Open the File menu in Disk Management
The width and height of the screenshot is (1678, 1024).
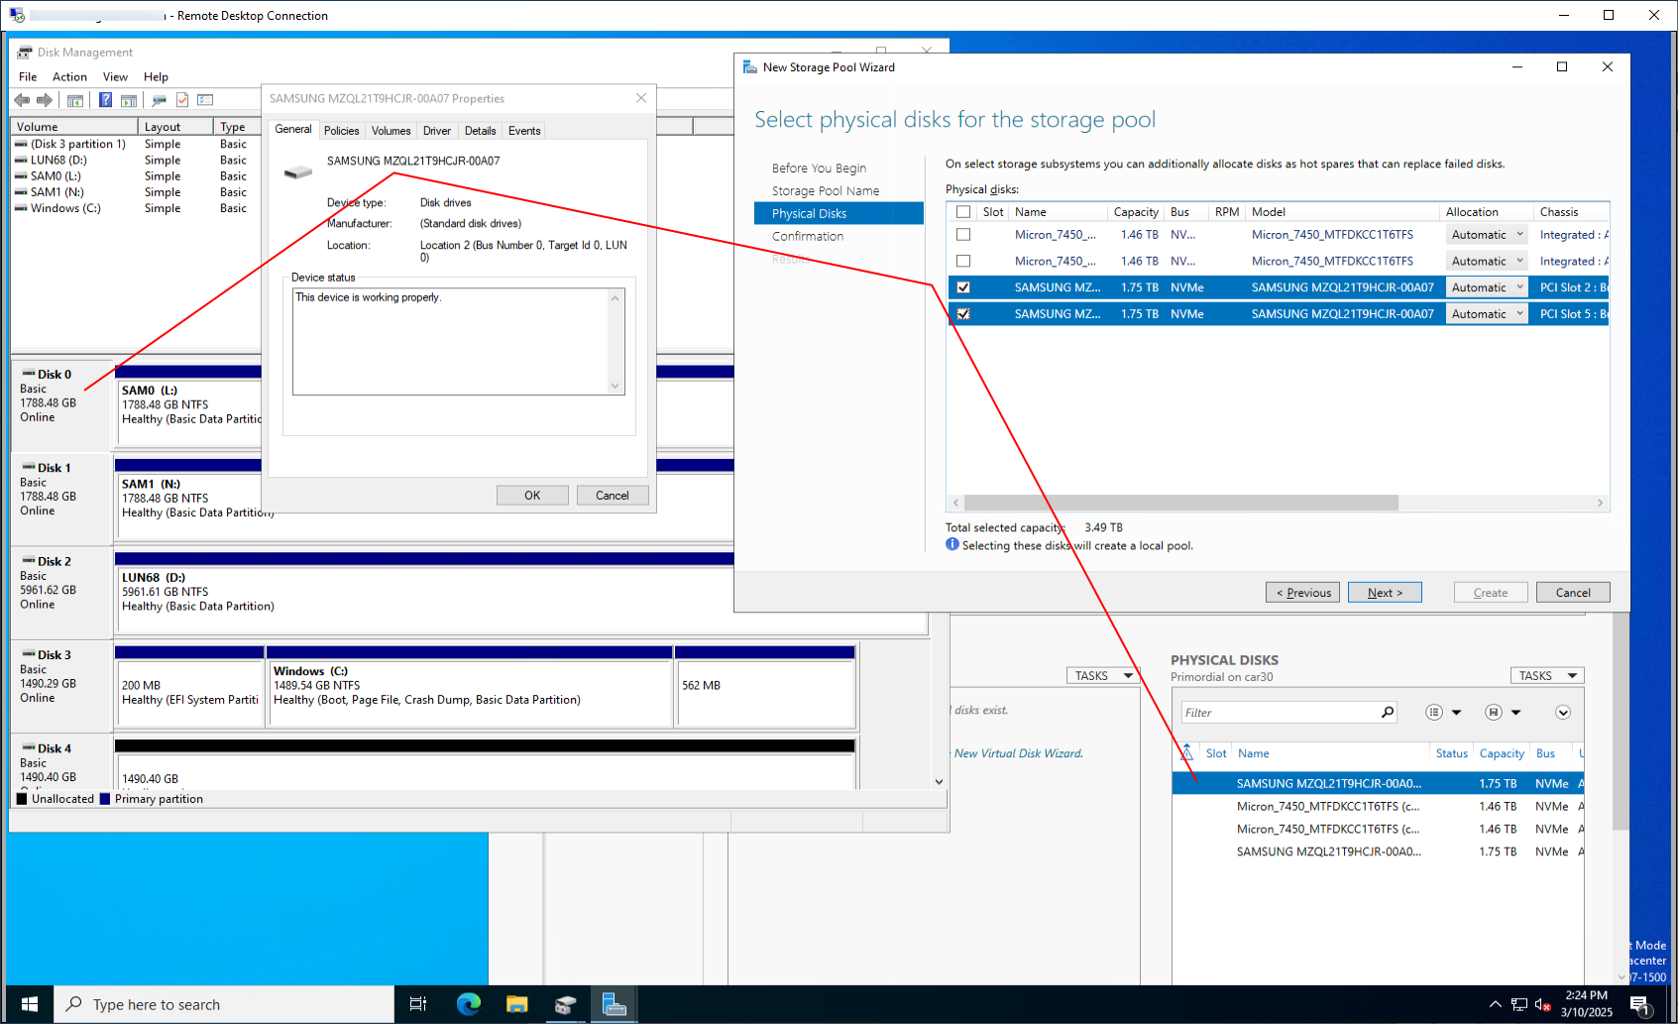28,76
